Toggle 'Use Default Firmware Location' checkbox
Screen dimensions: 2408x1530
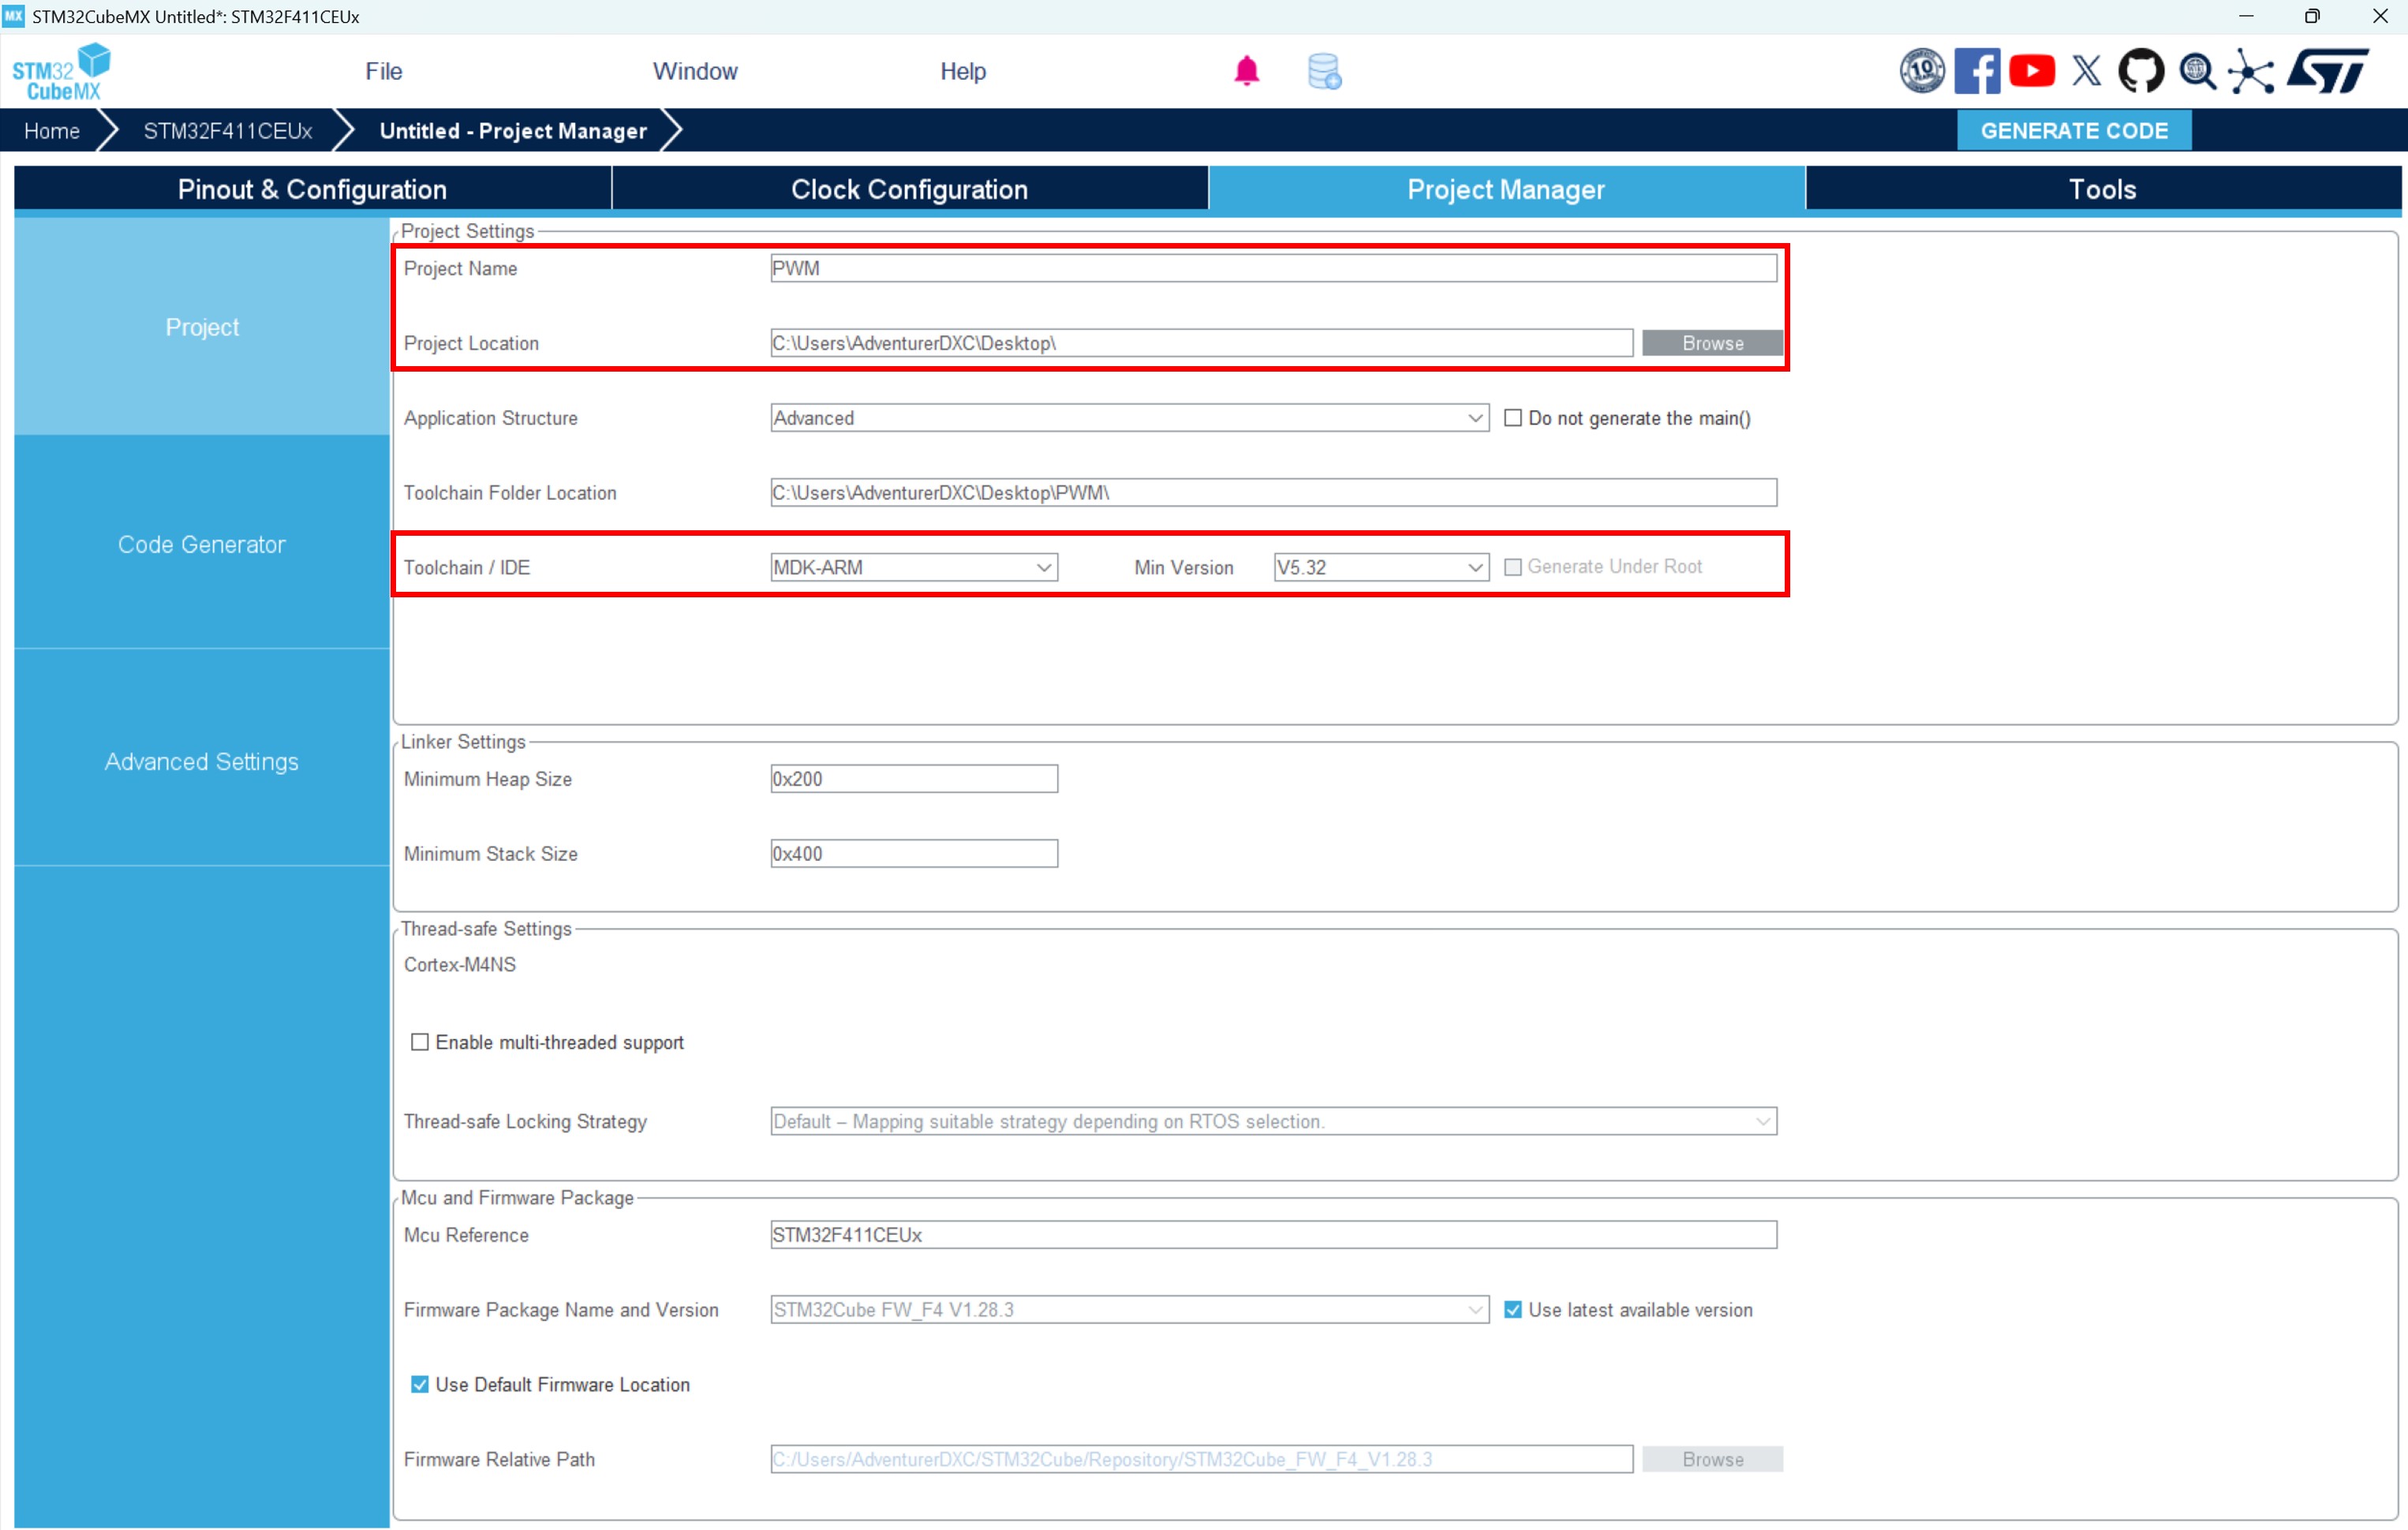[x=420, y=1385]
